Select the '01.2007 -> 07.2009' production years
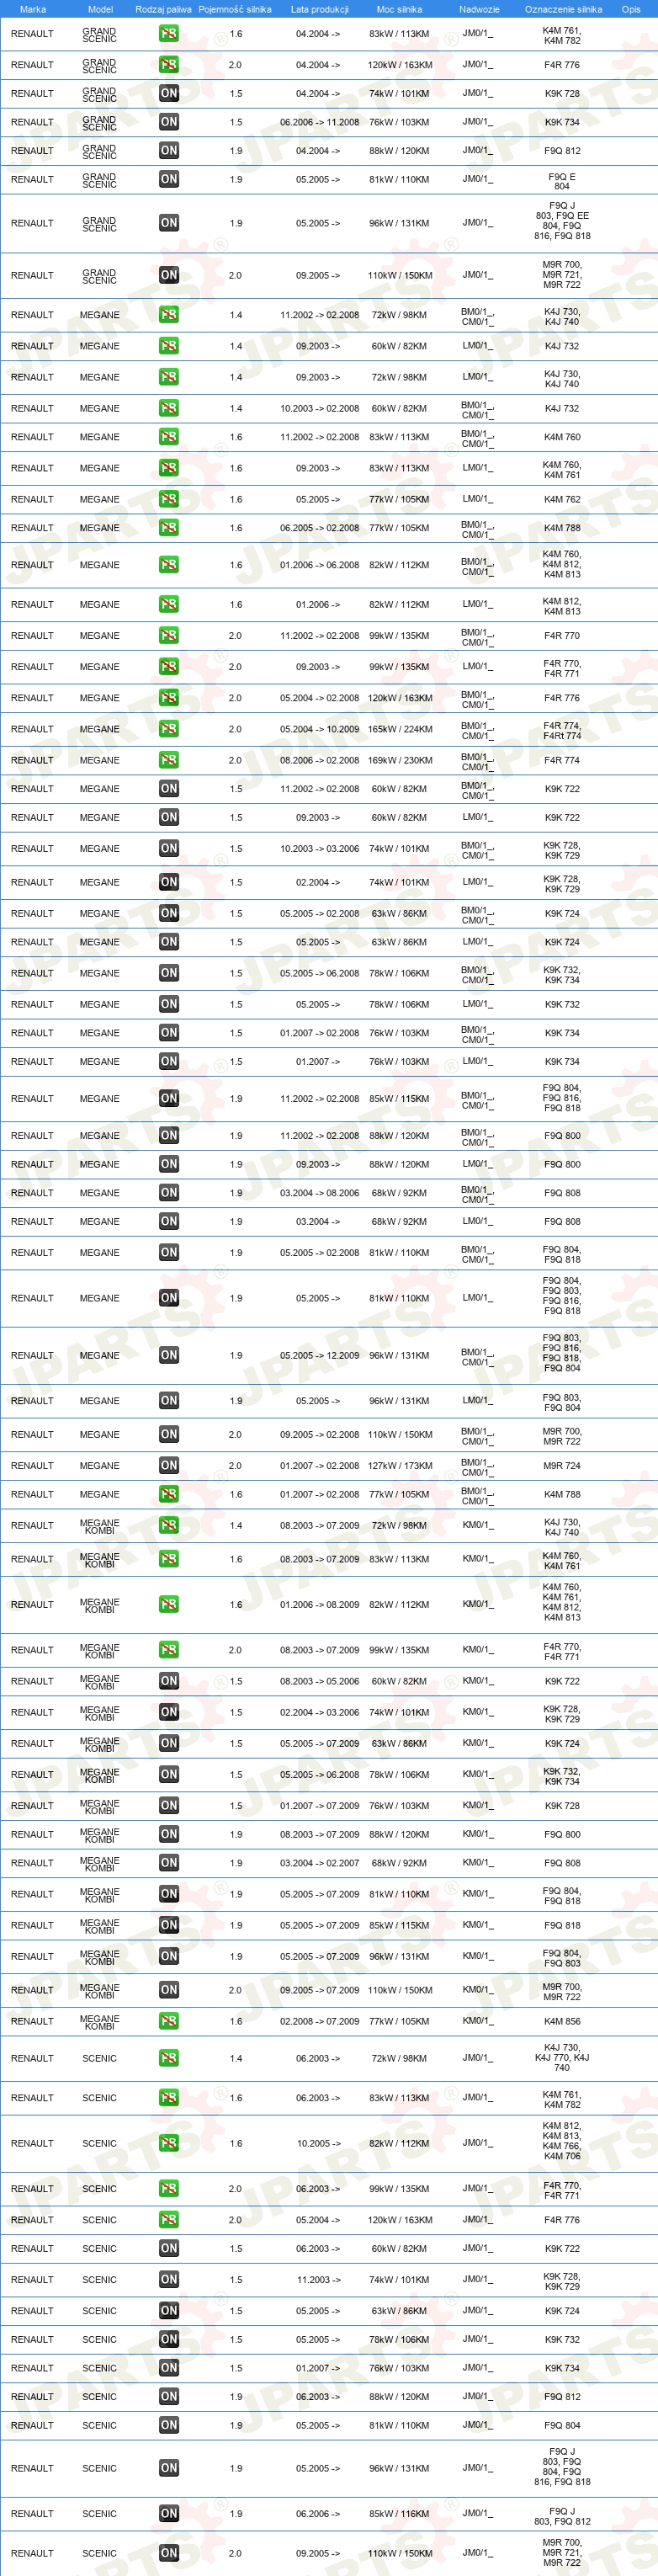The height and width of the screenshot is (2576, 658). [319, 1805]
